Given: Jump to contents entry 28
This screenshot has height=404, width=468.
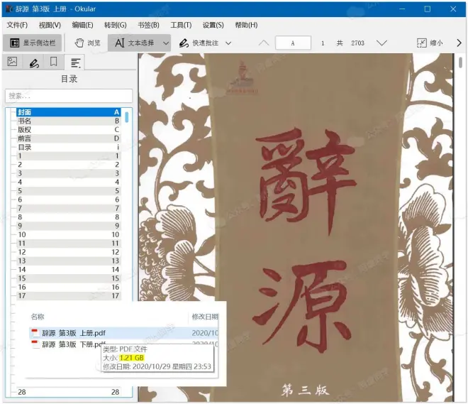Looking at the screenshot, I should [x=68, y=392].
